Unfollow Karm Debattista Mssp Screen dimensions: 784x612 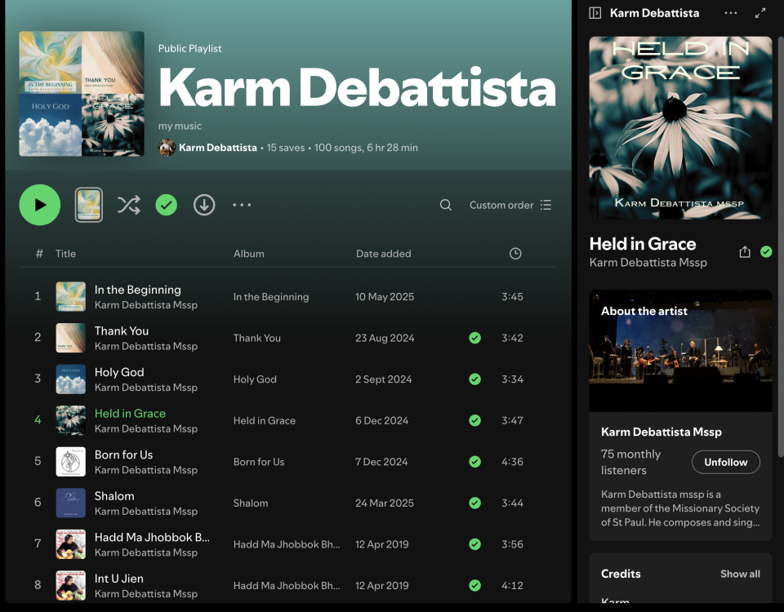coord(726,463)
